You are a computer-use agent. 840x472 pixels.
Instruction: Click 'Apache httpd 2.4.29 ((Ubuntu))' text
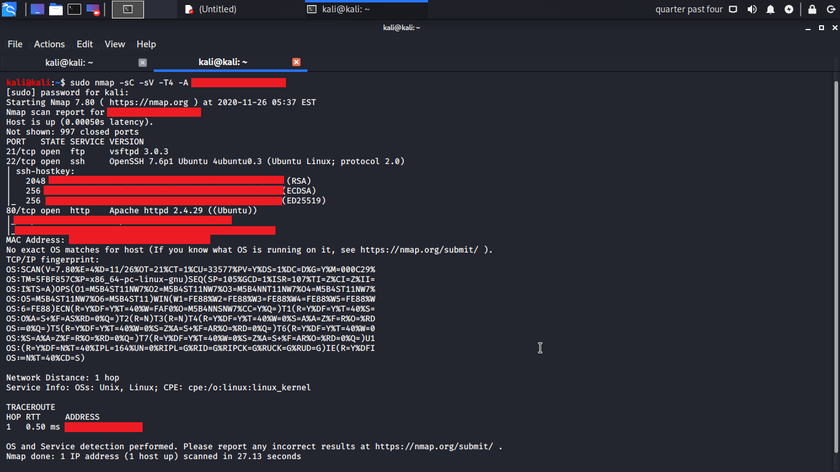tap(183, 210)
